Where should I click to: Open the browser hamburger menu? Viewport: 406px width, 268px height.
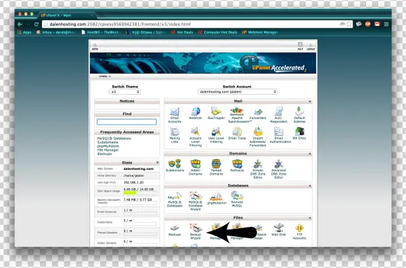[386, 24]
